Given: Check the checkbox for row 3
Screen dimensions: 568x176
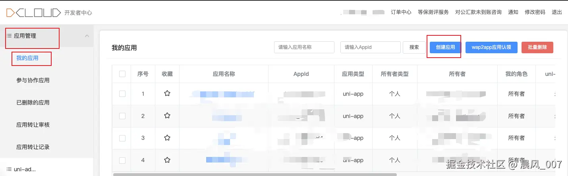Looking at the screenshot, I should [122, 138].
